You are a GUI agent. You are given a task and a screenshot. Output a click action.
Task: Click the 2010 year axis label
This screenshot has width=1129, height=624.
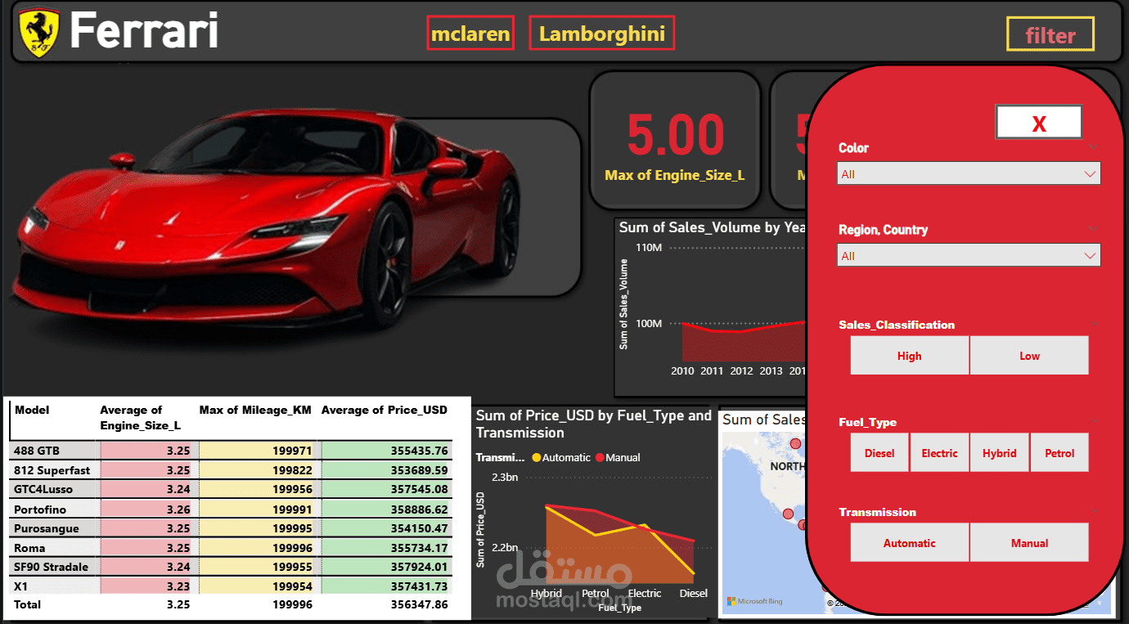click(682, 370)
